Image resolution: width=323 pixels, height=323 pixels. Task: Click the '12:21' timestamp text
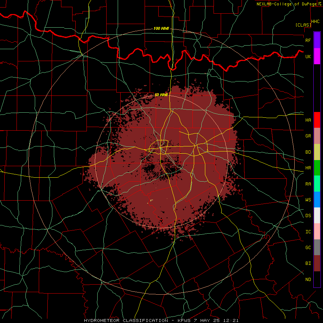[231, 320]
